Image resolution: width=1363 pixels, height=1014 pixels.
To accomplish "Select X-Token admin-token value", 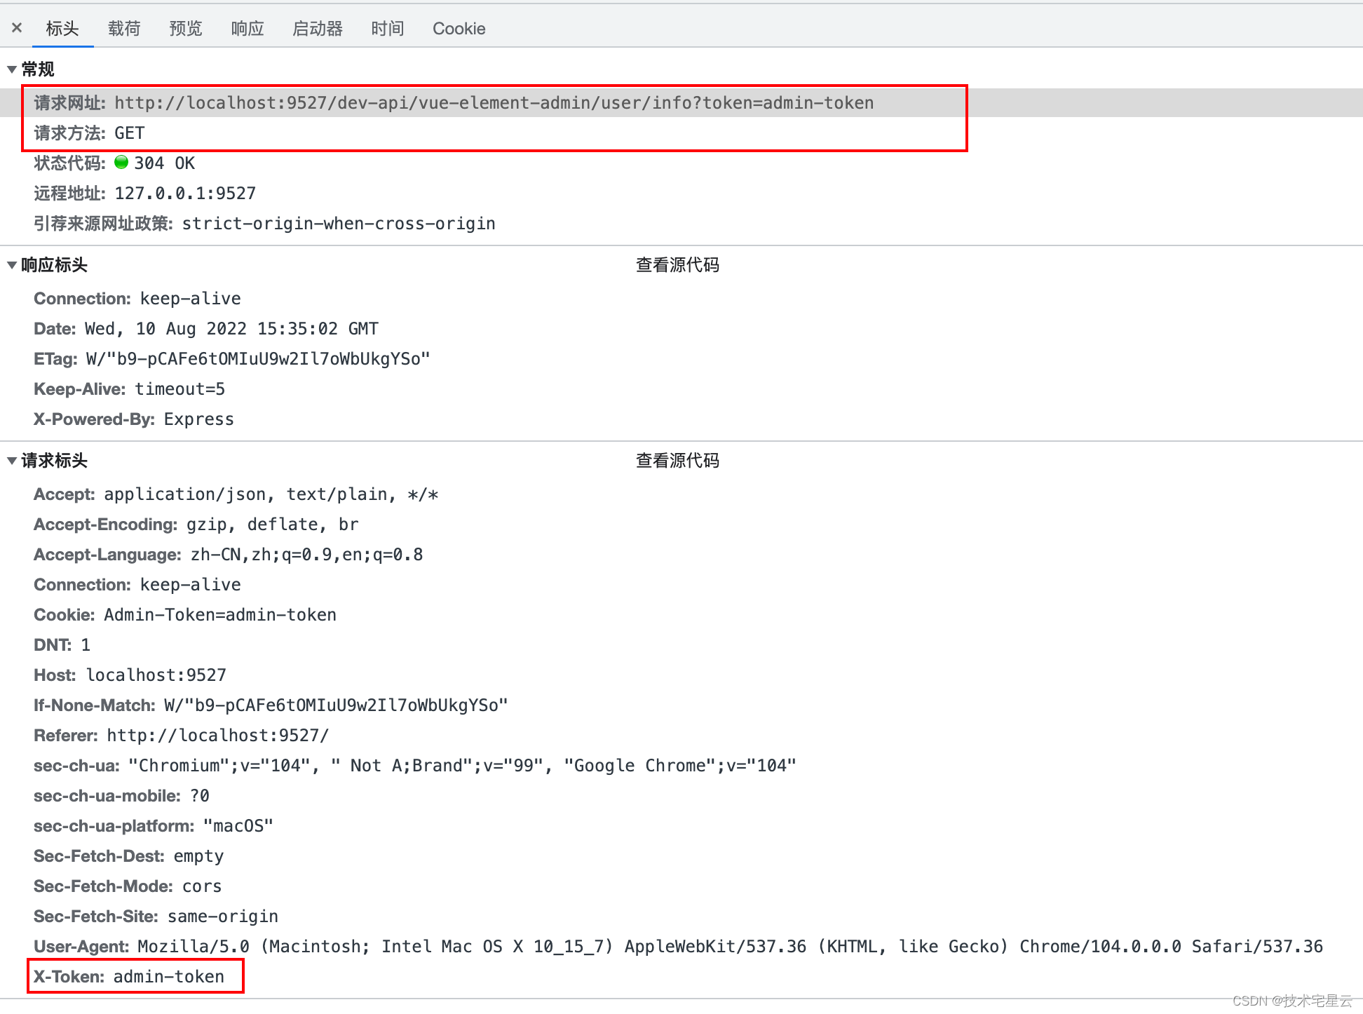I will pos(169,977).
